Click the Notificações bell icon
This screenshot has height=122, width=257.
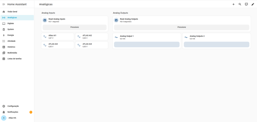(4, 112)
